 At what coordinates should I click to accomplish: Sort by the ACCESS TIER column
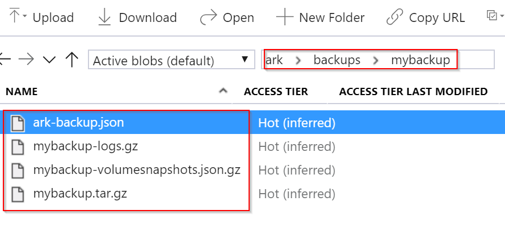[276, 92]
